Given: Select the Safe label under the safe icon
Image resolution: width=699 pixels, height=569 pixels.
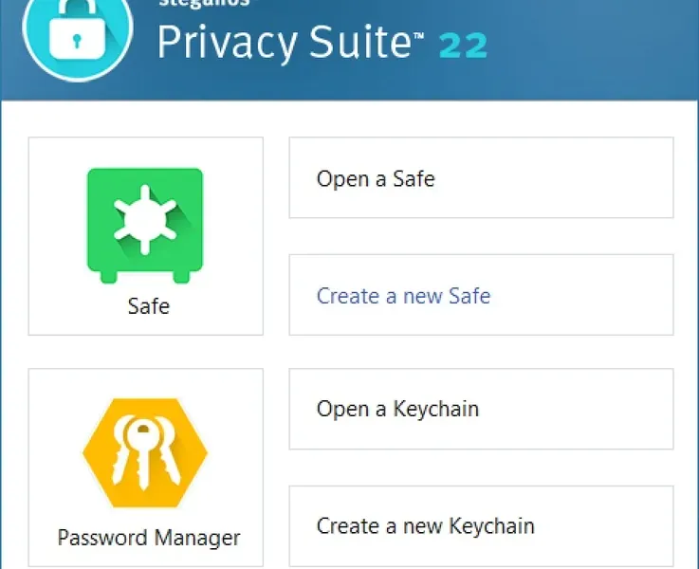Looking at the screenshot, I should click(149, 306).
